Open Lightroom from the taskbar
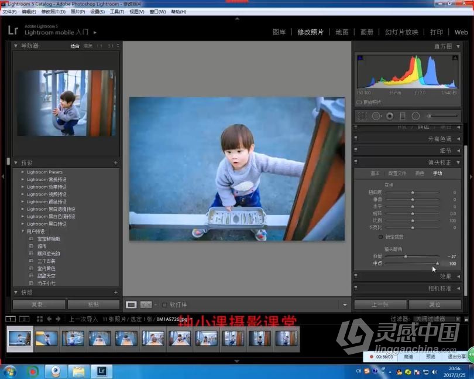 102,371
